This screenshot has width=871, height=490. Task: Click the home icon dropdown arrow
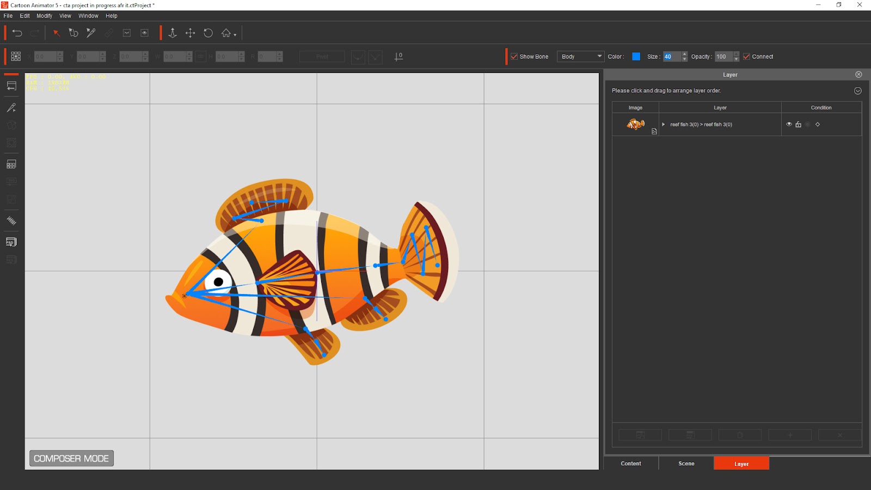click(235, 35)
